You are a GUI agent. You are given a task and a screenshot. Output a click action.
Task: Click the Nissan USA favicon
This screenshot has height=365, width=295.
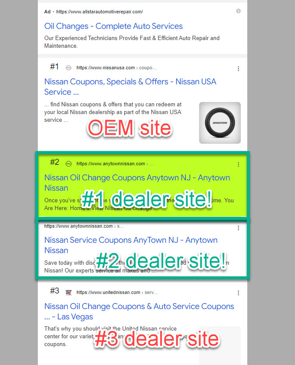pyautogui.click(x=68, y=68)
